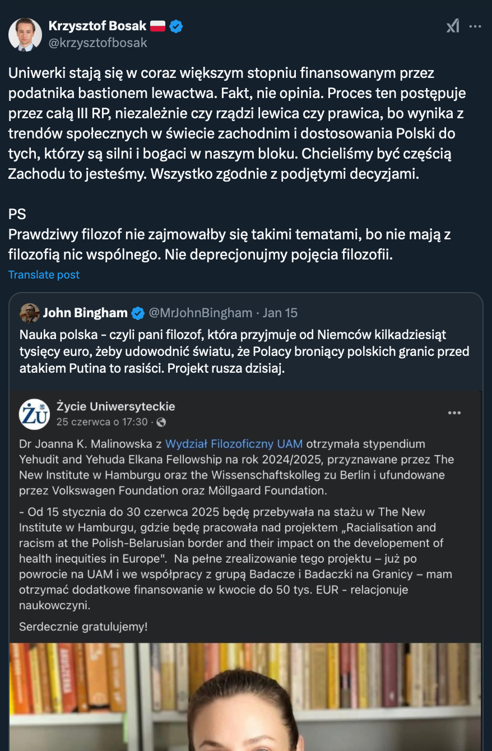This screenshot has height=751, width=492.
Task: Click Krzysztof Bosak's profile avatar
Action: [x=25, y=35]
